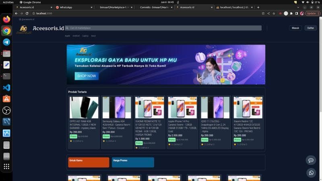Click the marketplace search field

click(x=163, y=28)
